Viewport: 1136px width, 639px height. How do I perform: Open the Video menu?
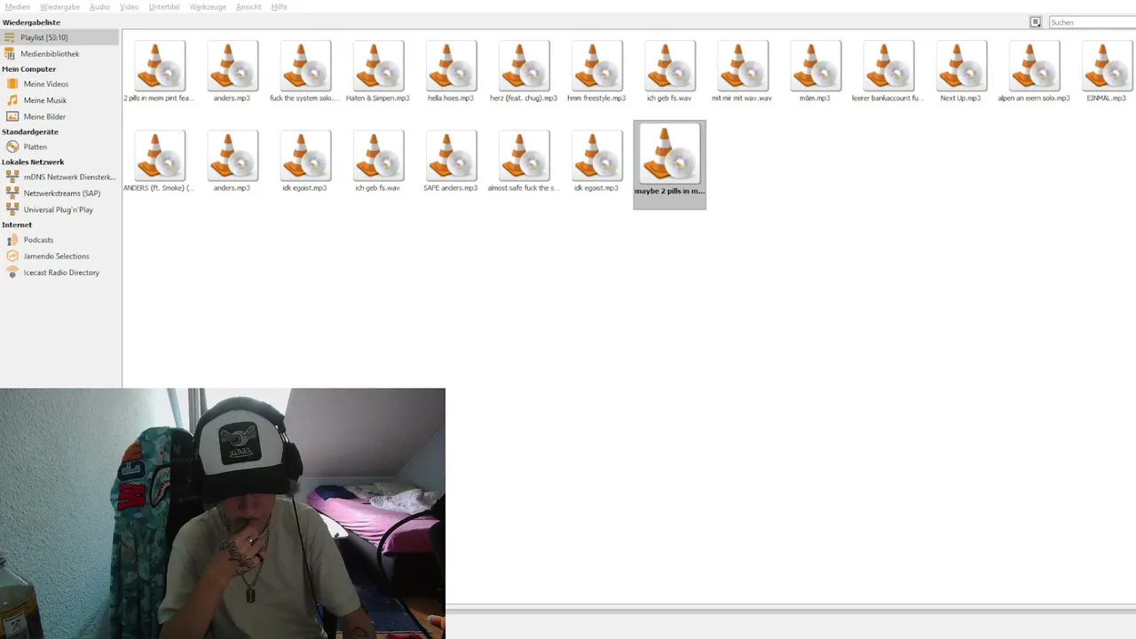[x=129, y=6]
